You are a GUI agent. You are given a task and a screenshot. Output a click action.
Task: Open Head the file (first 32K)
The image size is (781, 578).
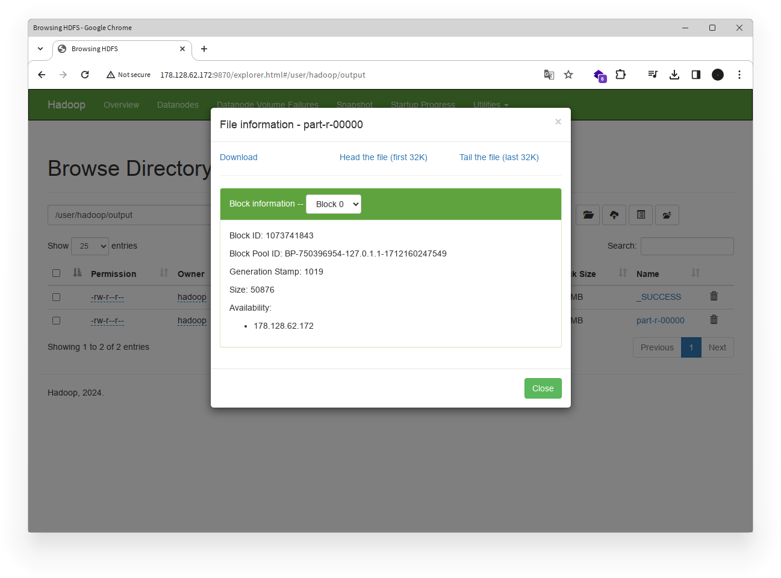pos(383,157)
